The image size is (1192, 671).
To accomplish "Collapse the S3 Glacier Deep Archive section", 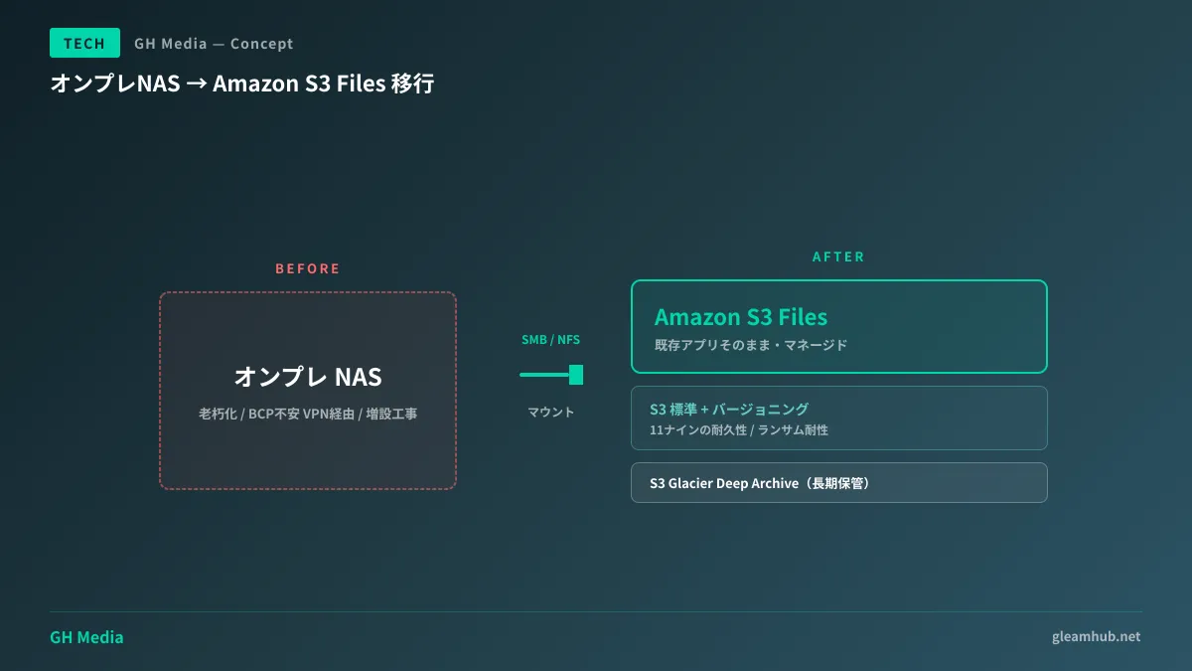I will coord(839,482).
